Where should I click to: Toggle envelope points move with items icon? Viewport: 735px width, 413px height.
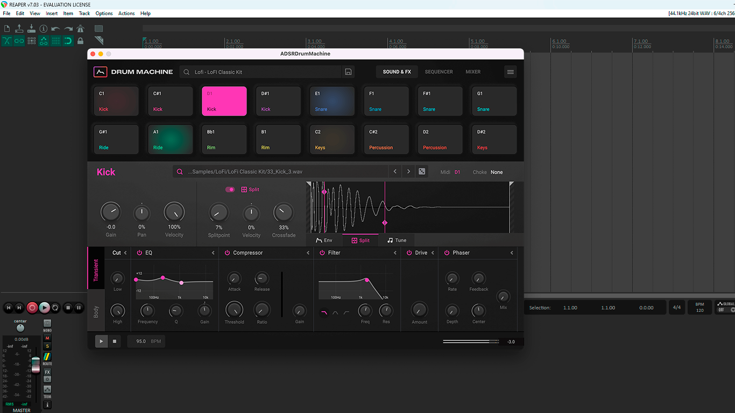coord(44,41)
